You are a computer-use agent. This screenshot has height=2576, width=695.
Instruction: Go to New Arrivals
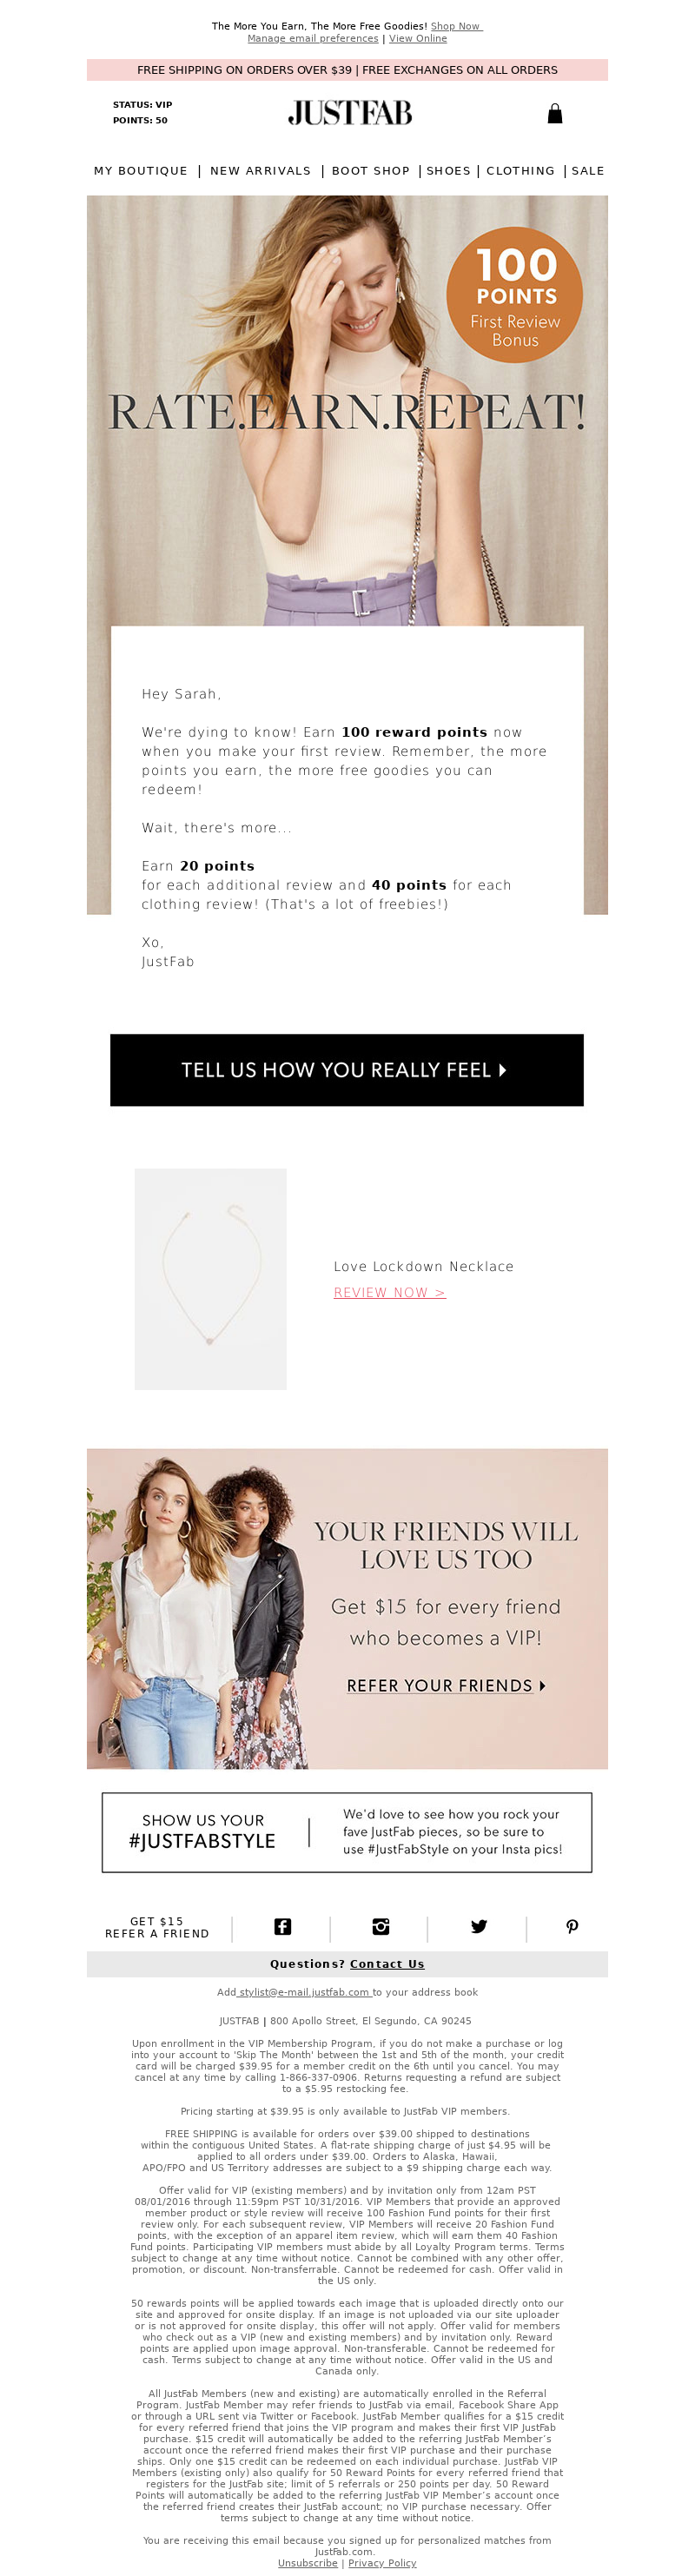click(261, 171)
